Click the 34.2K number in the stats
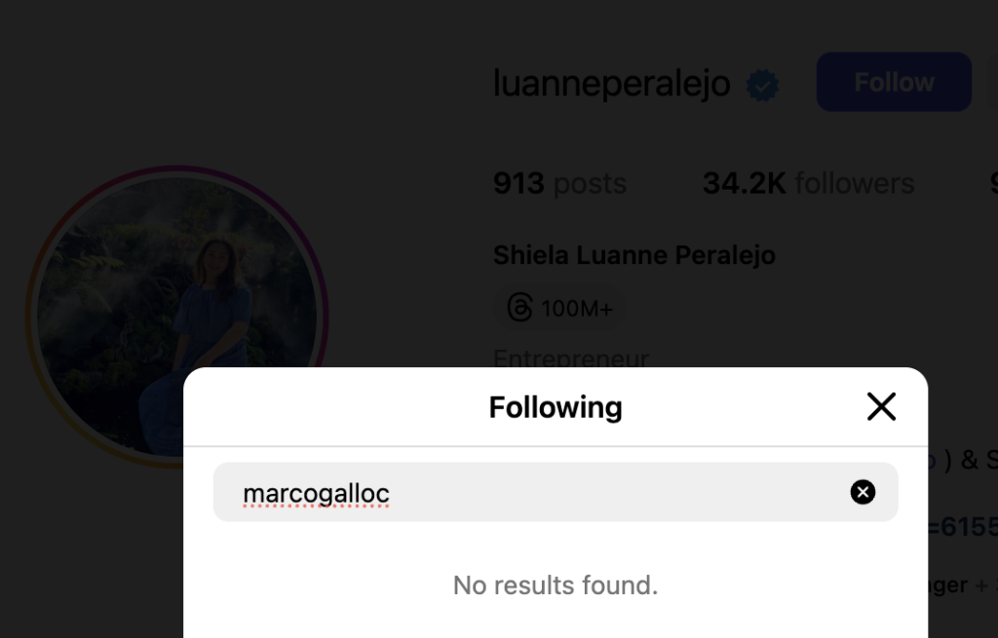The height and width of the screenshot is (638, 998). point(744,183)
